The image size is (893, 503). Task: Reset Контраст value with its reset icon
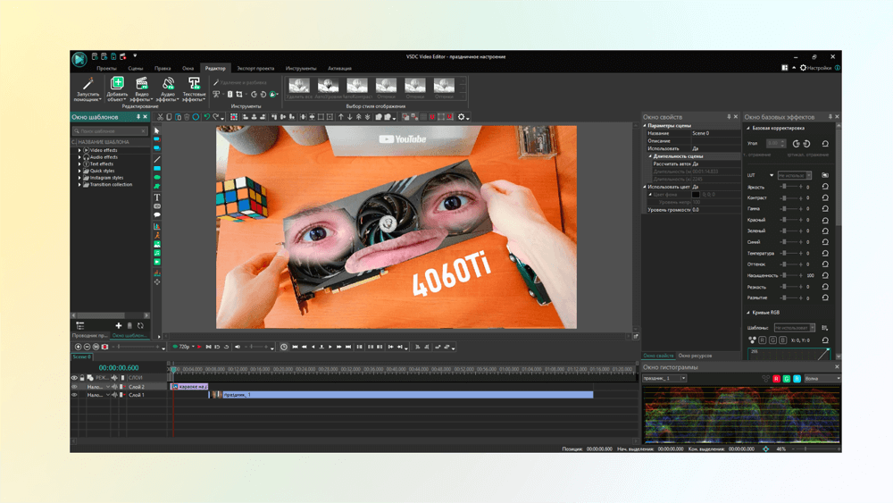[825, 197]
